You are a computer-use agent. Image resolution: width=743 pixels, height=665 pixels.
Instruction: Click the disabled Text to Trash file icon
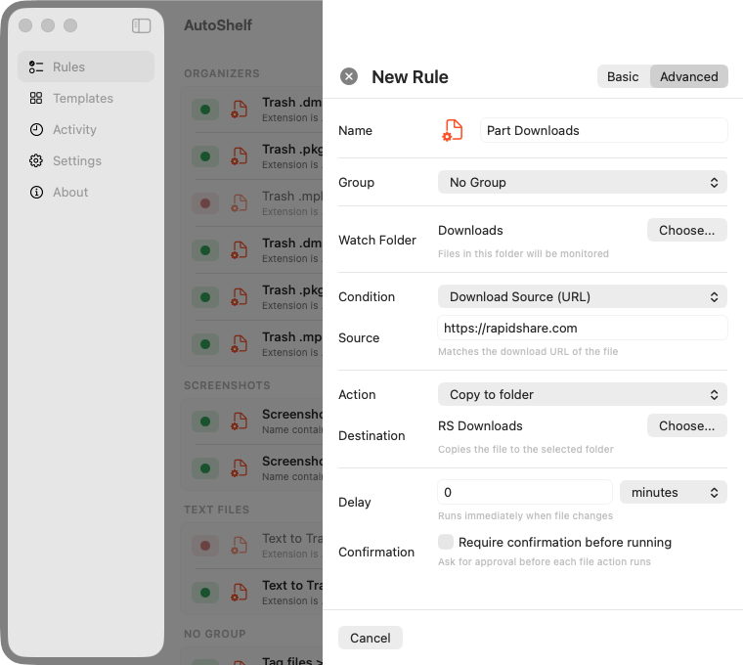pyautogui.click(x=240, y=546)
